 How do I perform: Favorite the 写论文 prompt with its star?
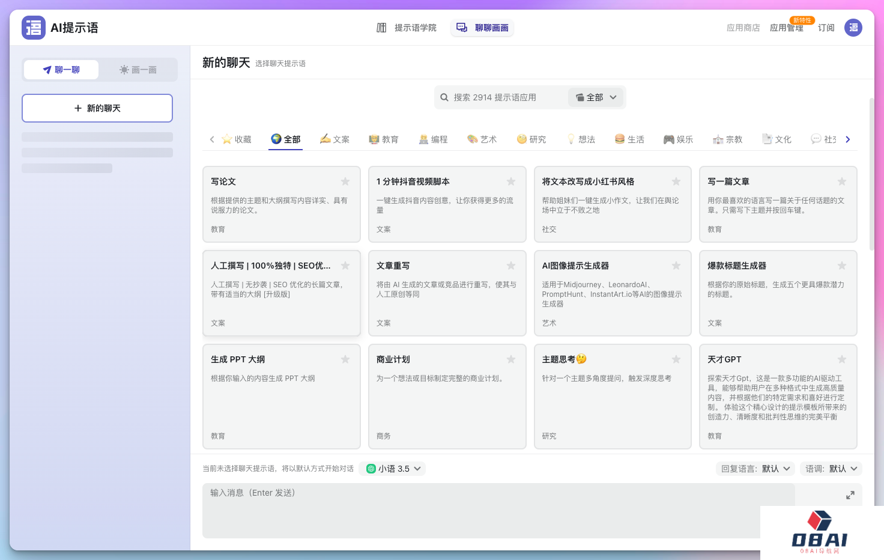pos(345,181)
